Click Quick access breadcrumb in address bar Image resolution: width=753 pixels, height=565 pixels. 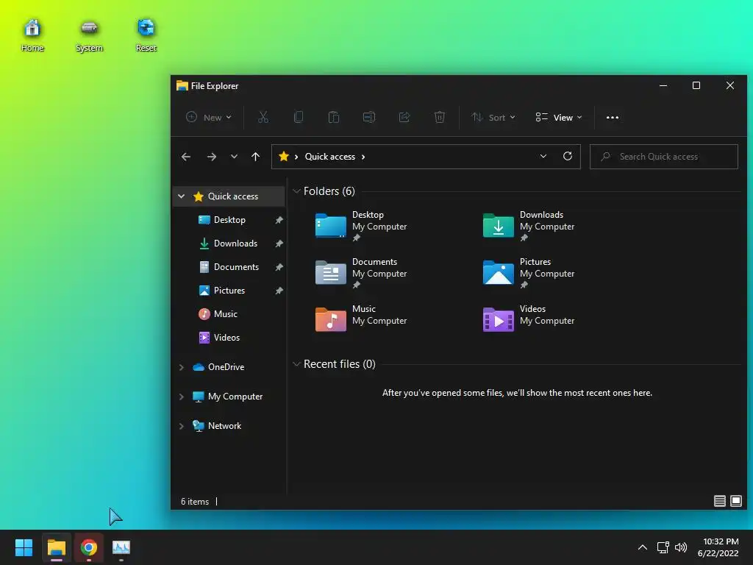point(330,157)
